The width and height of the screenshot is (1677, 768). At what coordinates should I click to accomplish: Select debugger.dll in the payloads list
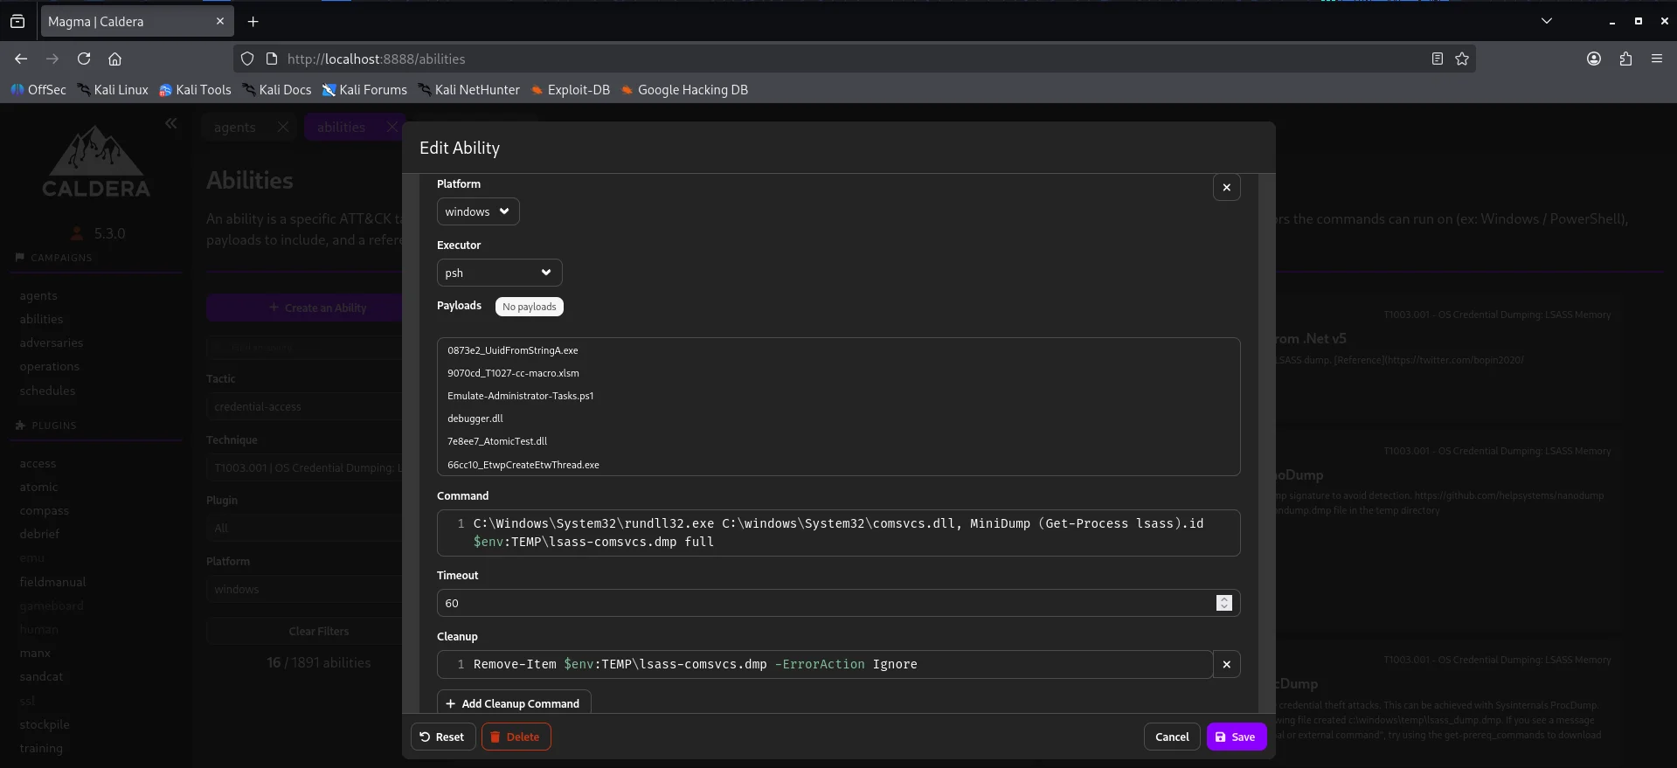(x=475, y=419)
